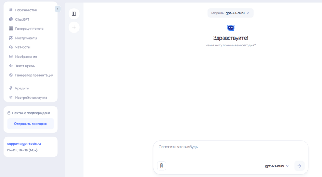Click the Генератор презентаций icon
322x177 pixels.
pos(11,75)
